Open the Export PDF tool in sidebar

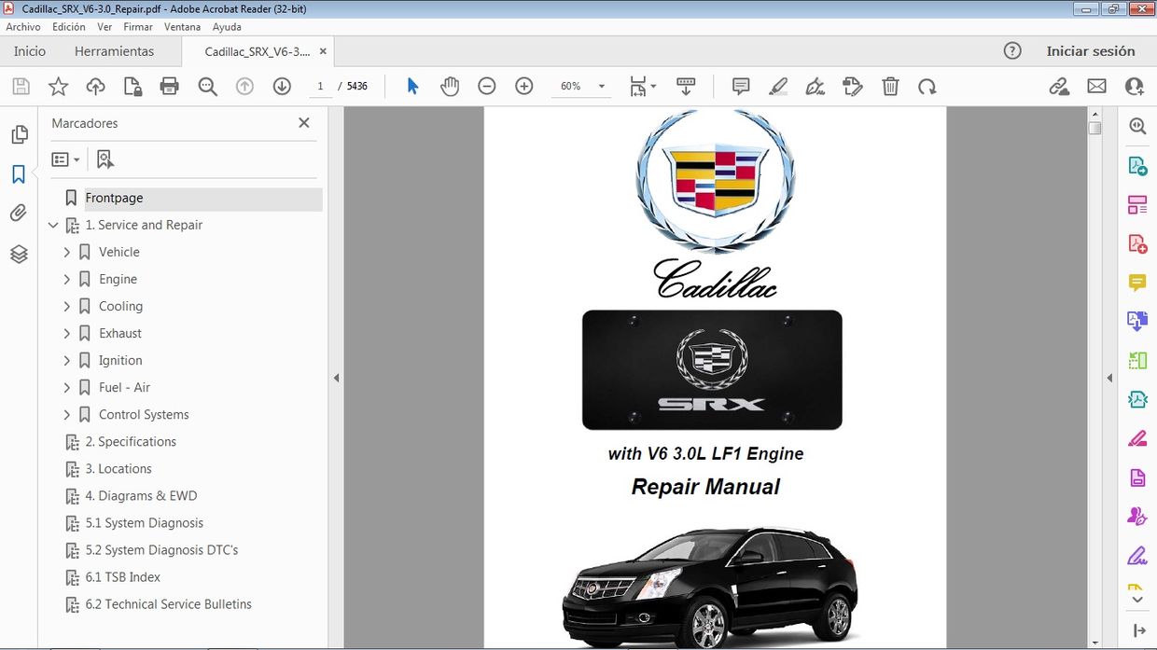pos(1136,164)
